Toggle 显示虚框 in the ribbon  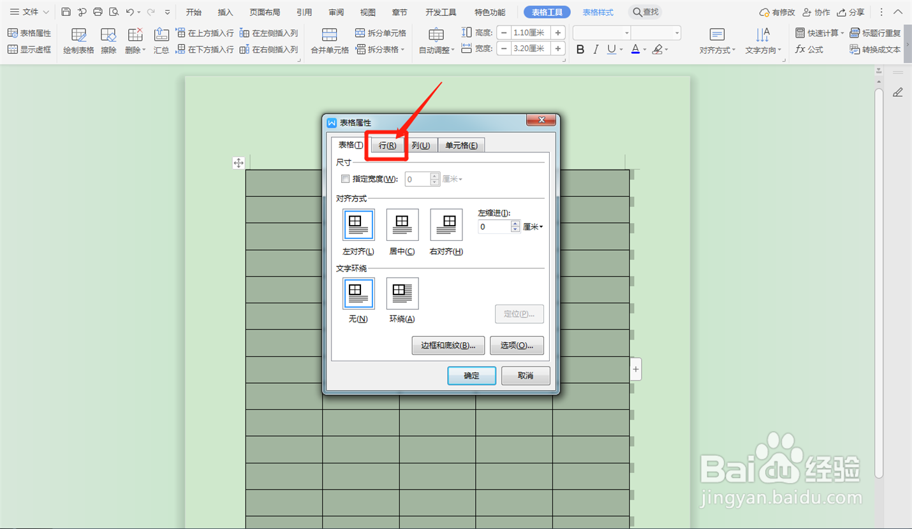[x=29, y=49]
